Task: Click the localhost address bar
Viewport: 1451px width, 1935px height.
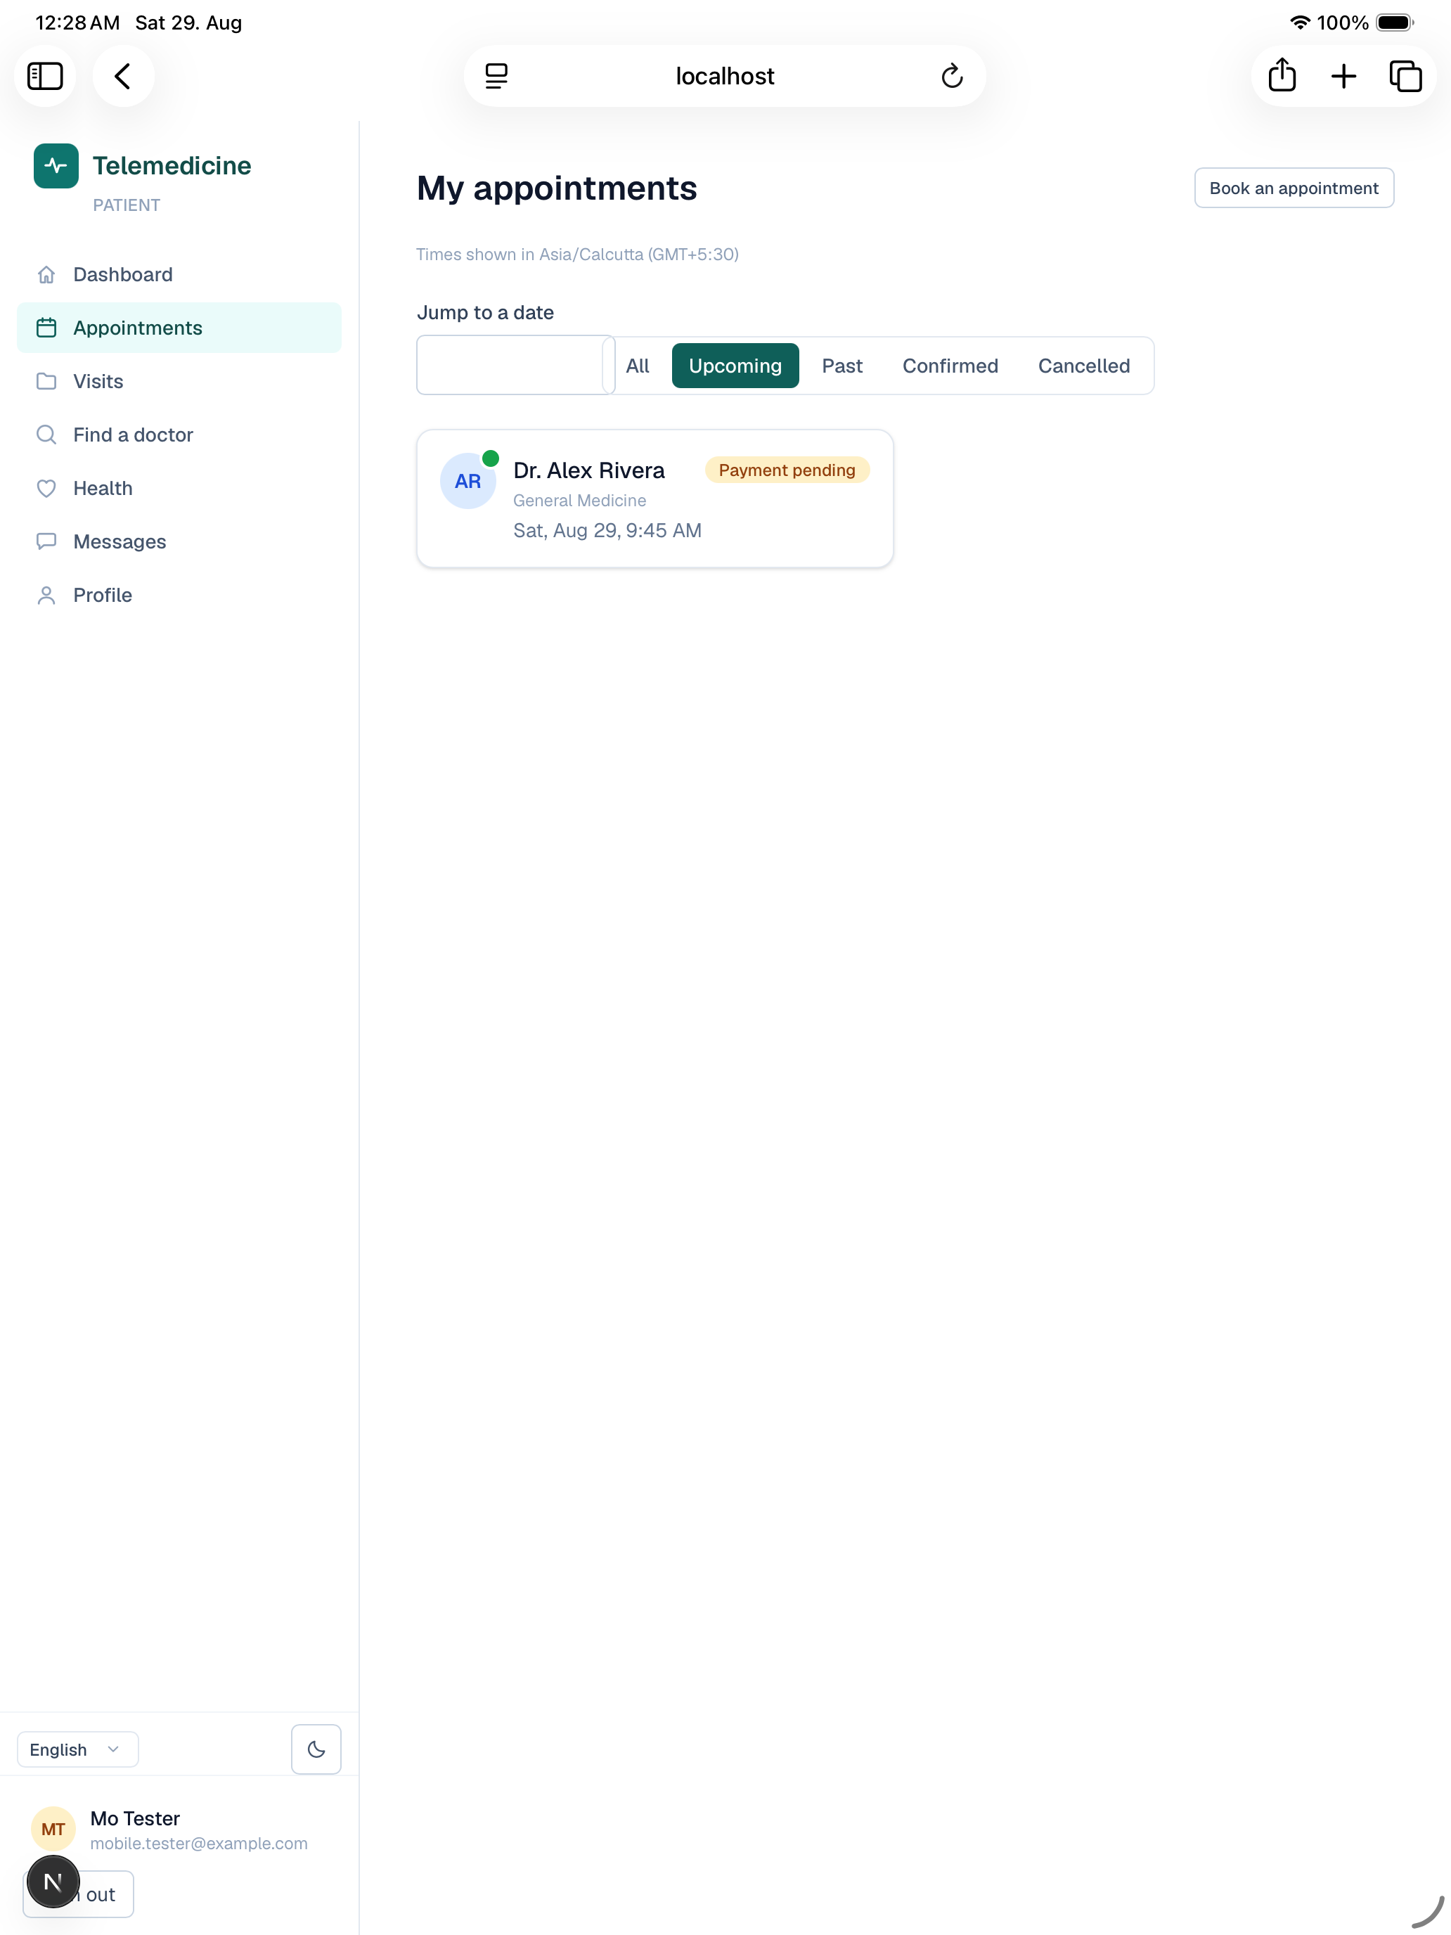Action: coord(724,76)
